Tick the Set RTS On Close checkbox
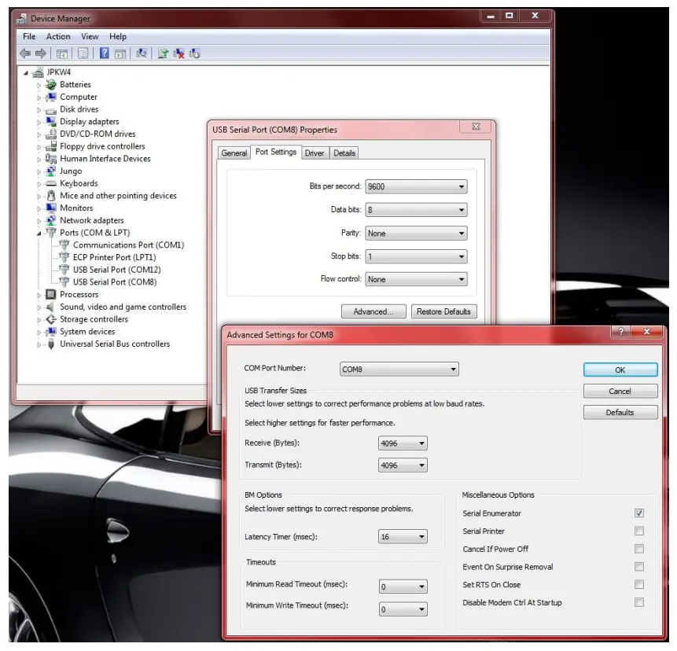This screenshot has width=677, height=651. (x=639, y=585)
